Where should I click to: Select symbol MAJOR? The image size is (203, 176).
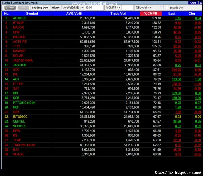18,27
